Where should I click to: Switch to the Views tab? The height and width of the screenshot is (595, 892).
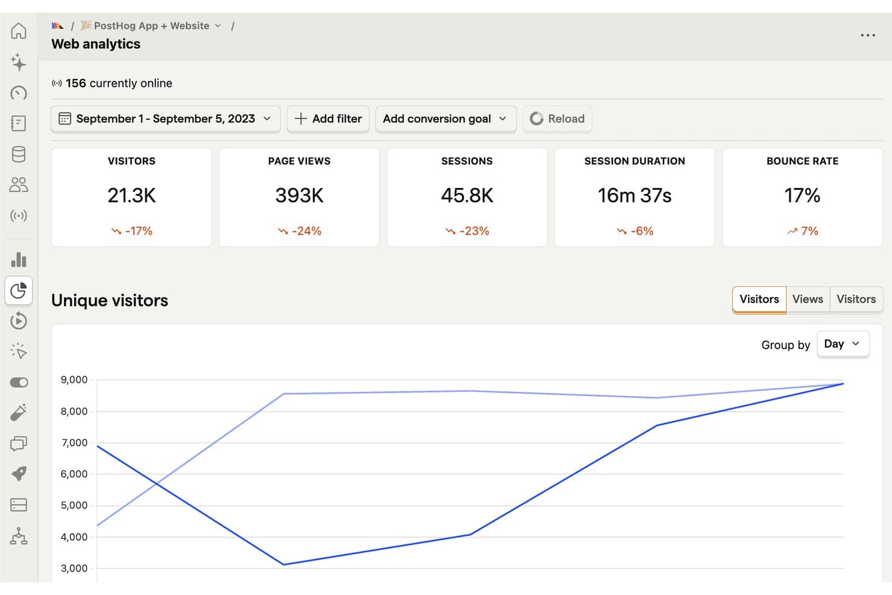(x=808, y=300)
